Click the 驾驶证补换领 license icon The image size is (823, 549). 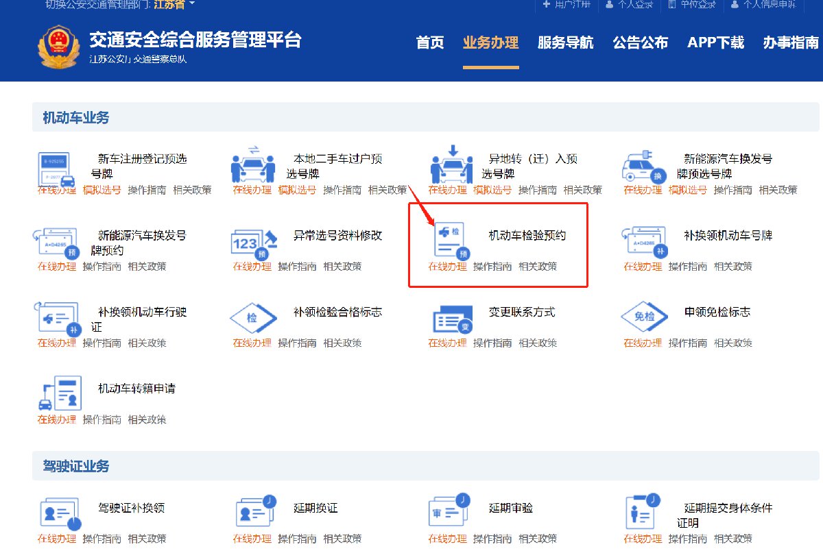(59, 513)
